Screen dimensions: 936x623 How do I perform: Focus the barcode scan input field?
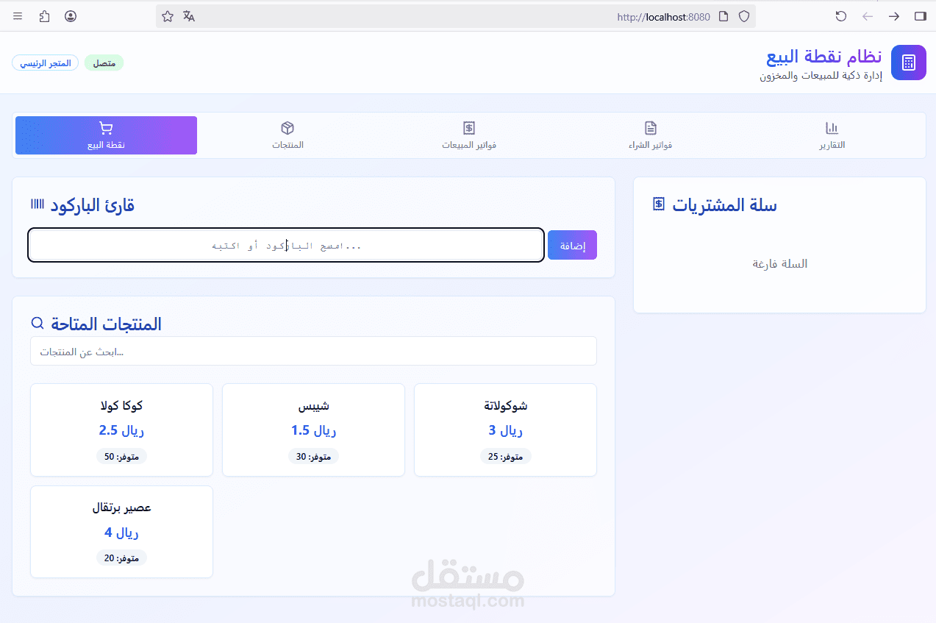tap(286, 245)
